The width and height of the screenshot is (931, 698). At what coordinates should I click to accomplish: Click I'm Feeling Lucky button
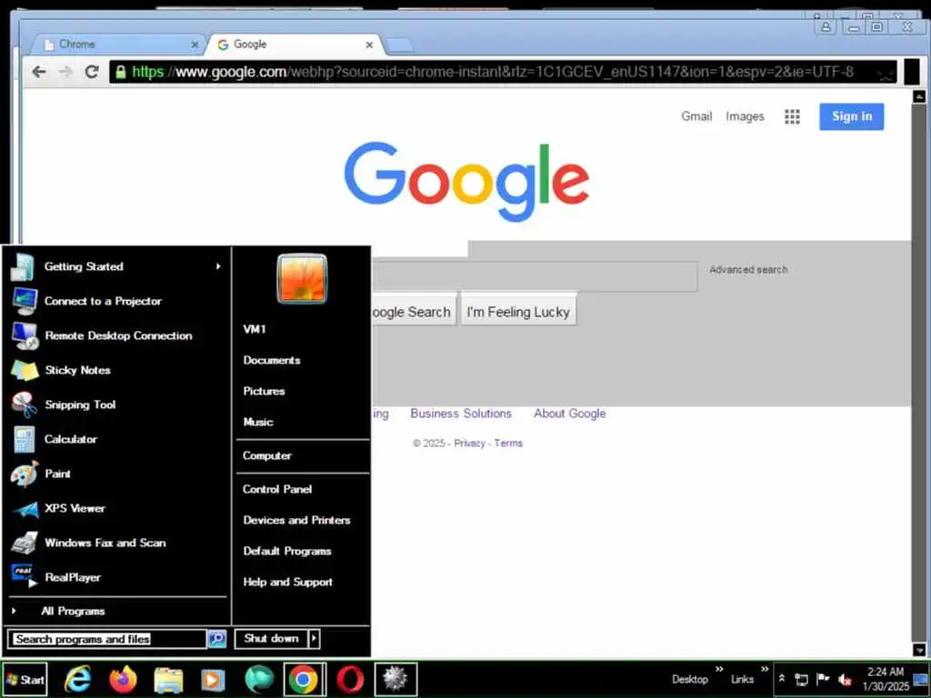click(518, 312)
